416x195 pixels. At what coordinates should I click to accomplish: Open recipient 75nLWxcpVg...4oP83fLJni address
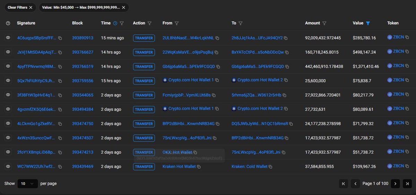coord(256,152)
